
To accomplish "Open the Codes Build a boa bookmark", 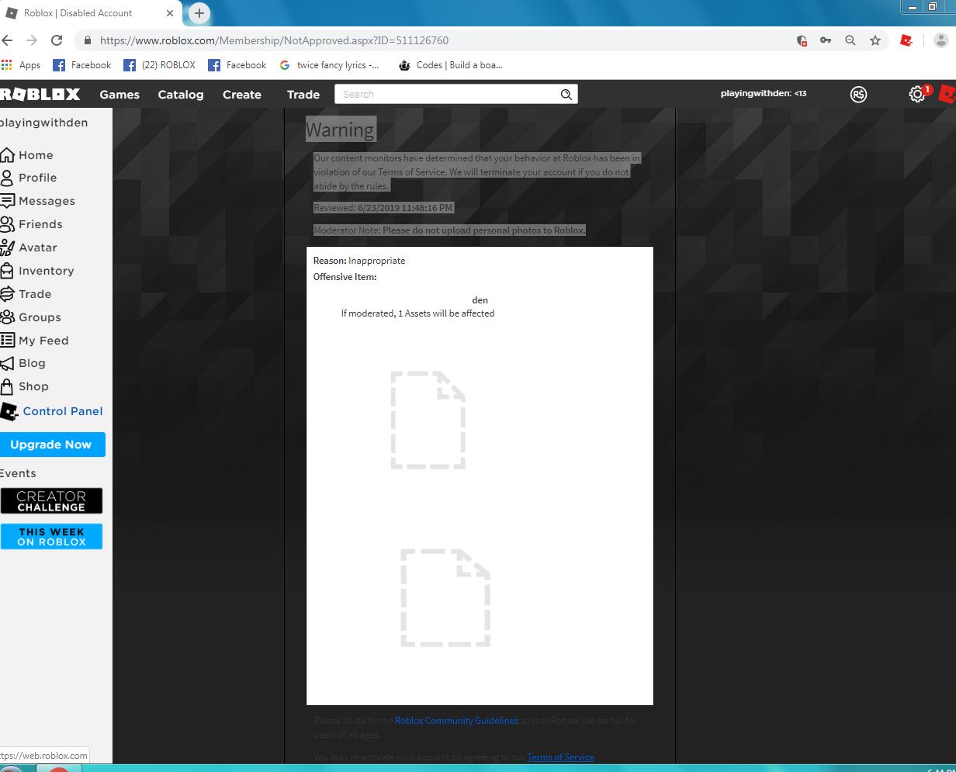I will (x=451, y=65).
